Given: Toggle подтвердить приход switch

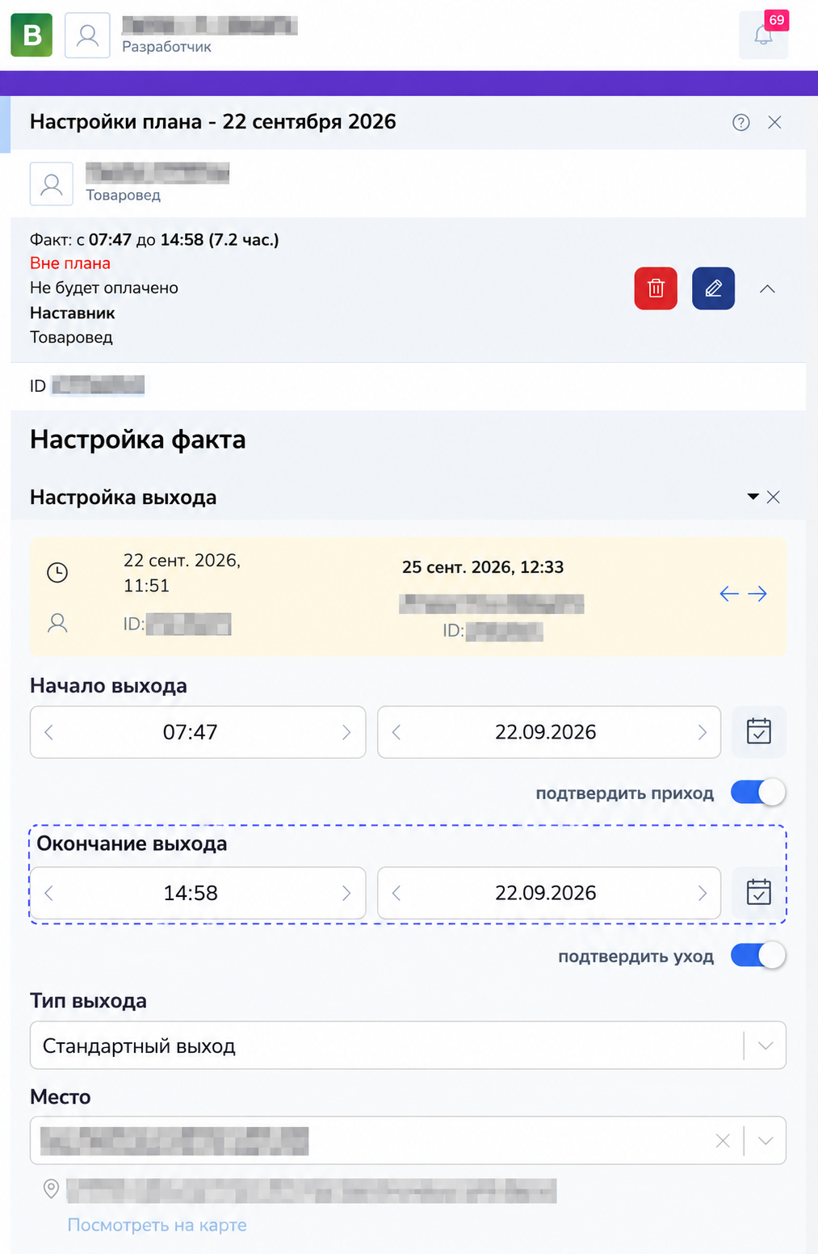Looking at the screenshot, I should click(758, 792).
